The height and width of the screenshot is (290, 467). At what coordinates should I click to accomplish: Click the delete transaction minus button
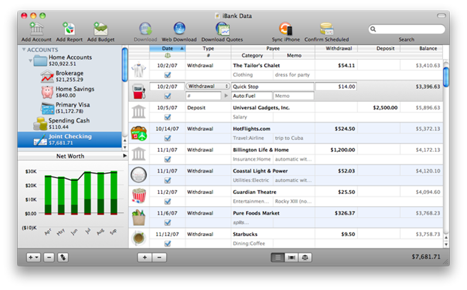click(x=159, y=257)
